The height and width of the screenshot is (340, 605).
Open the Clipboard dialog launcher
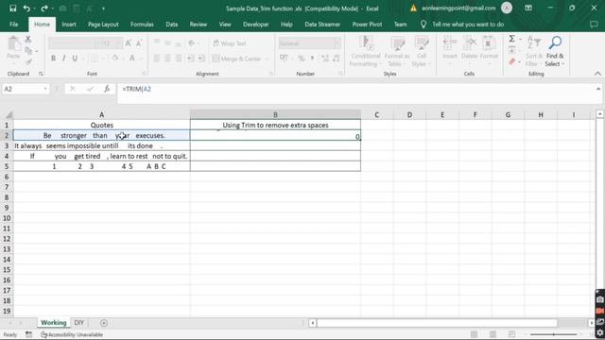point(41,74)
